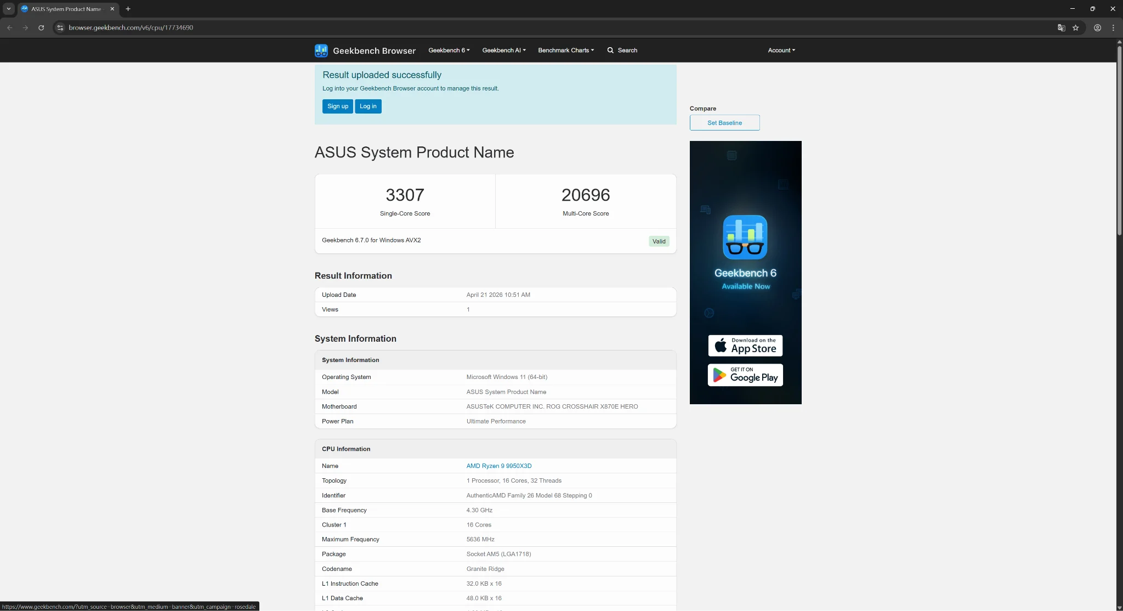Open the Benchmark Charts dropdown
1123x611 pixels.
pyautogui.click(x=565, y=50)
